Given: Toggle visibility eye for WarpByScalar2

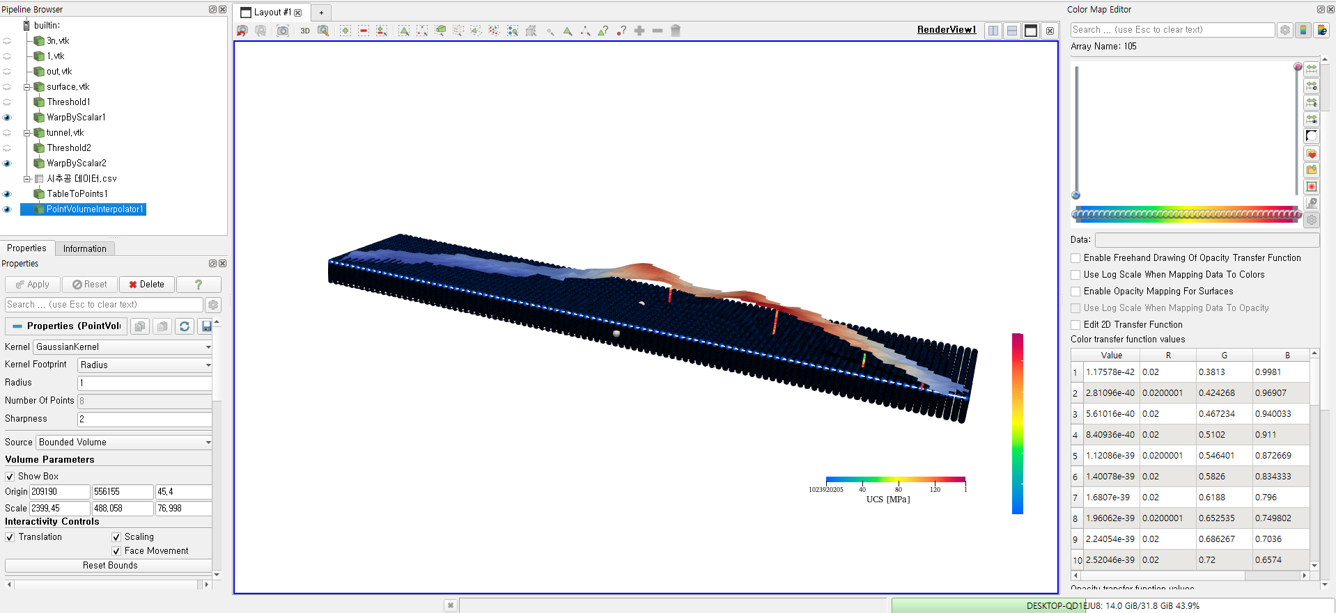Looking at the screenshot, I should point(8,164).
